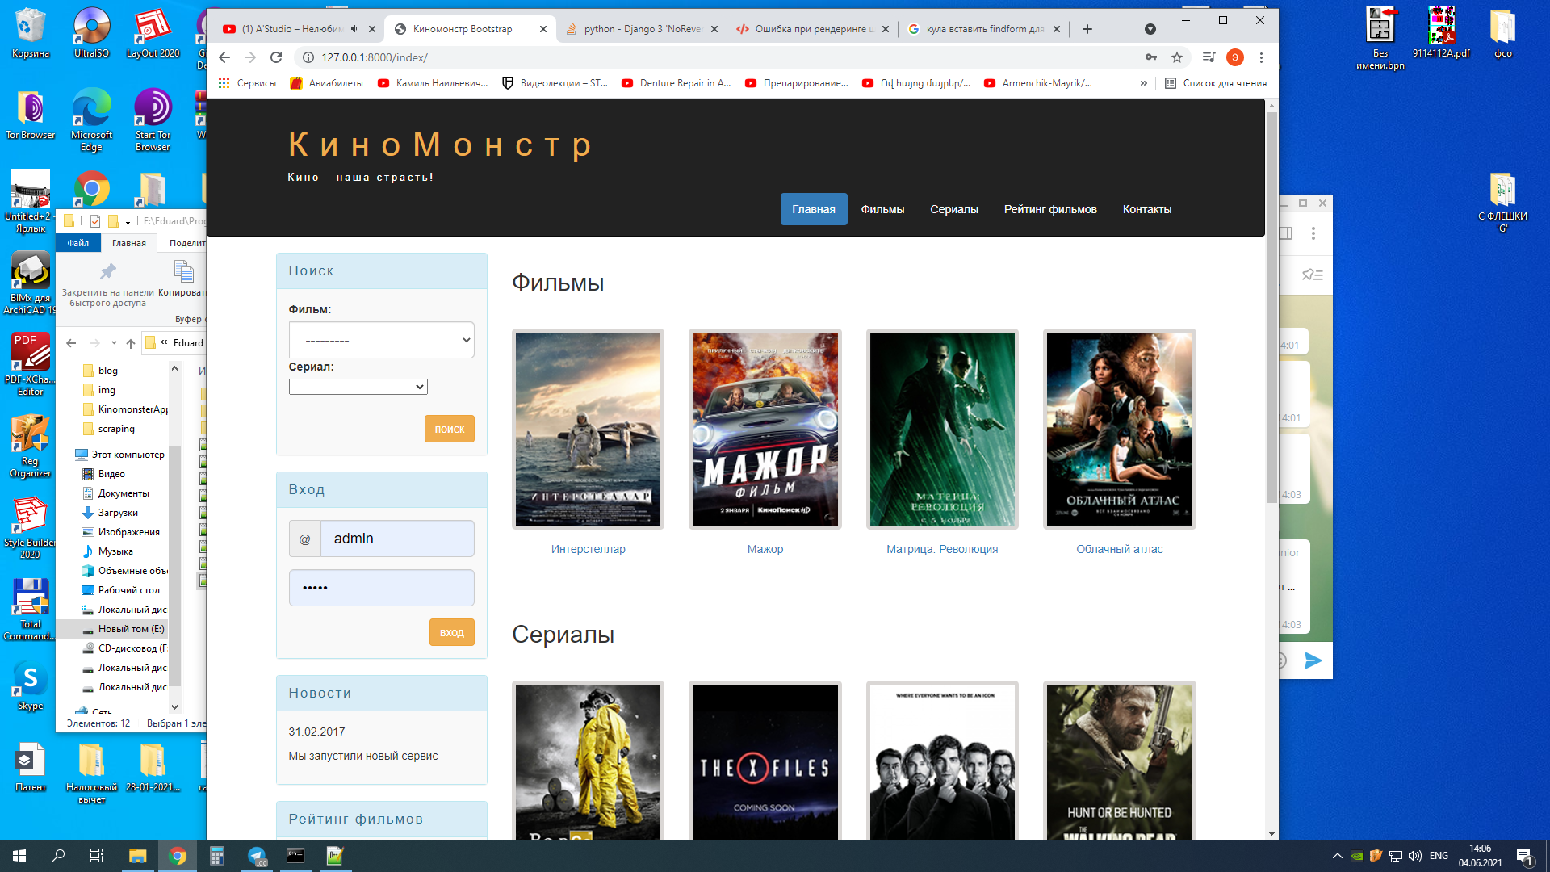Open the 9114112A.pdf desktop file
Image resolution: width=1550 pixels, height=872 pixels.
tap(1441, 33)
